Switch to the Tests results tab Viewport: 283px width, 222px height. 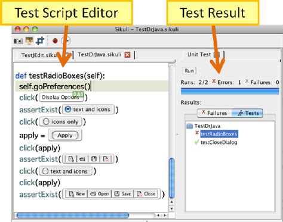(248, 113)
